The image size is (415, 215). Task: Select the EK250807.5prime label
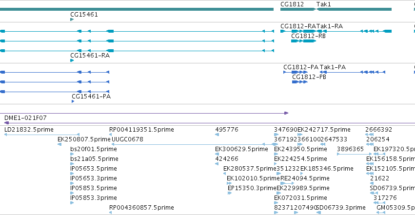pyautogui.click(x=84, y=139)
